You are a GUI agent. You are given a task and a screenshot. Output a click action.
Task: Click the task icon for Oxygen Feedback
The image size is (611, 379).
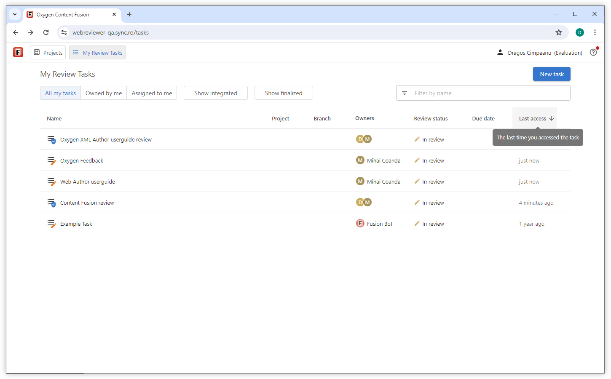(51, 160)
